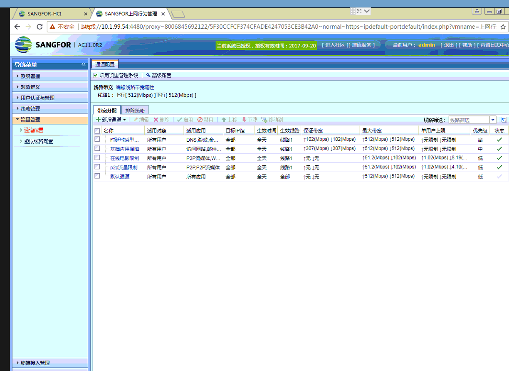This screenshot has width=509, height=371.
Task: Click the browser back arrow
Action: [x=17, y=27]
